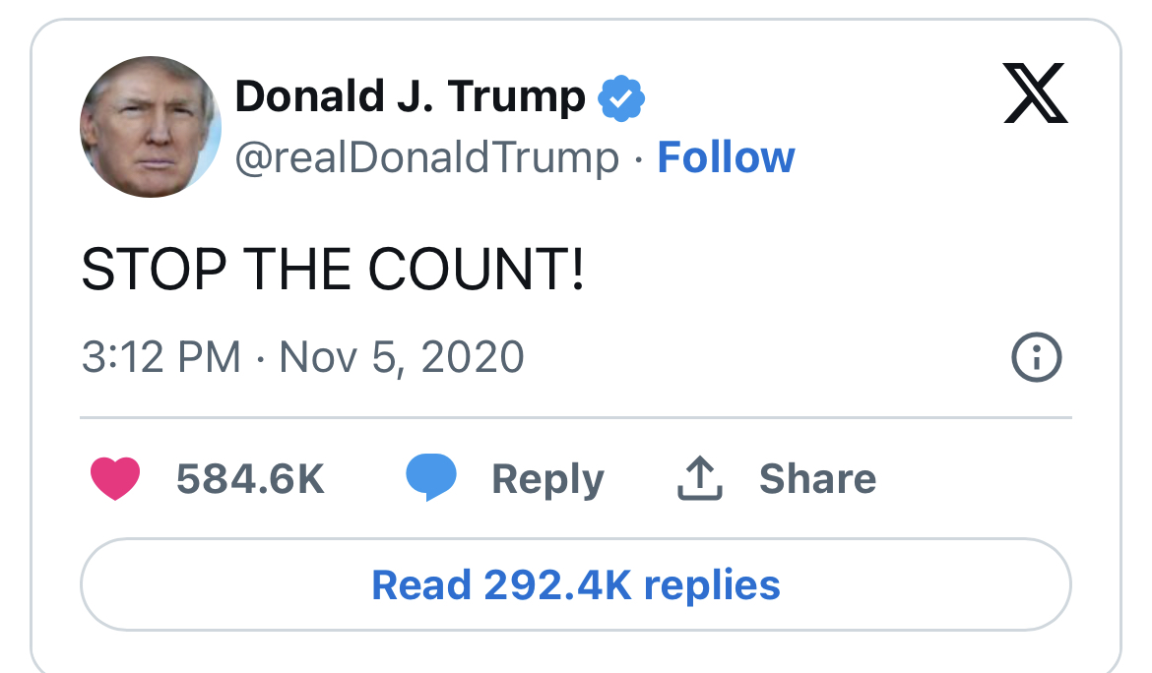Click the share arrow icon
The height and width of the screenshot is (673, 1152).
tap(700, 479)
